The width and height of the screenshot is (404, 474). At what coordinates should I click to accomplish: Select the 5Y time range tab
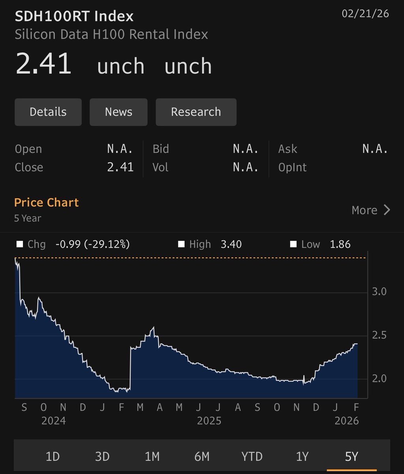pos(351,457)
